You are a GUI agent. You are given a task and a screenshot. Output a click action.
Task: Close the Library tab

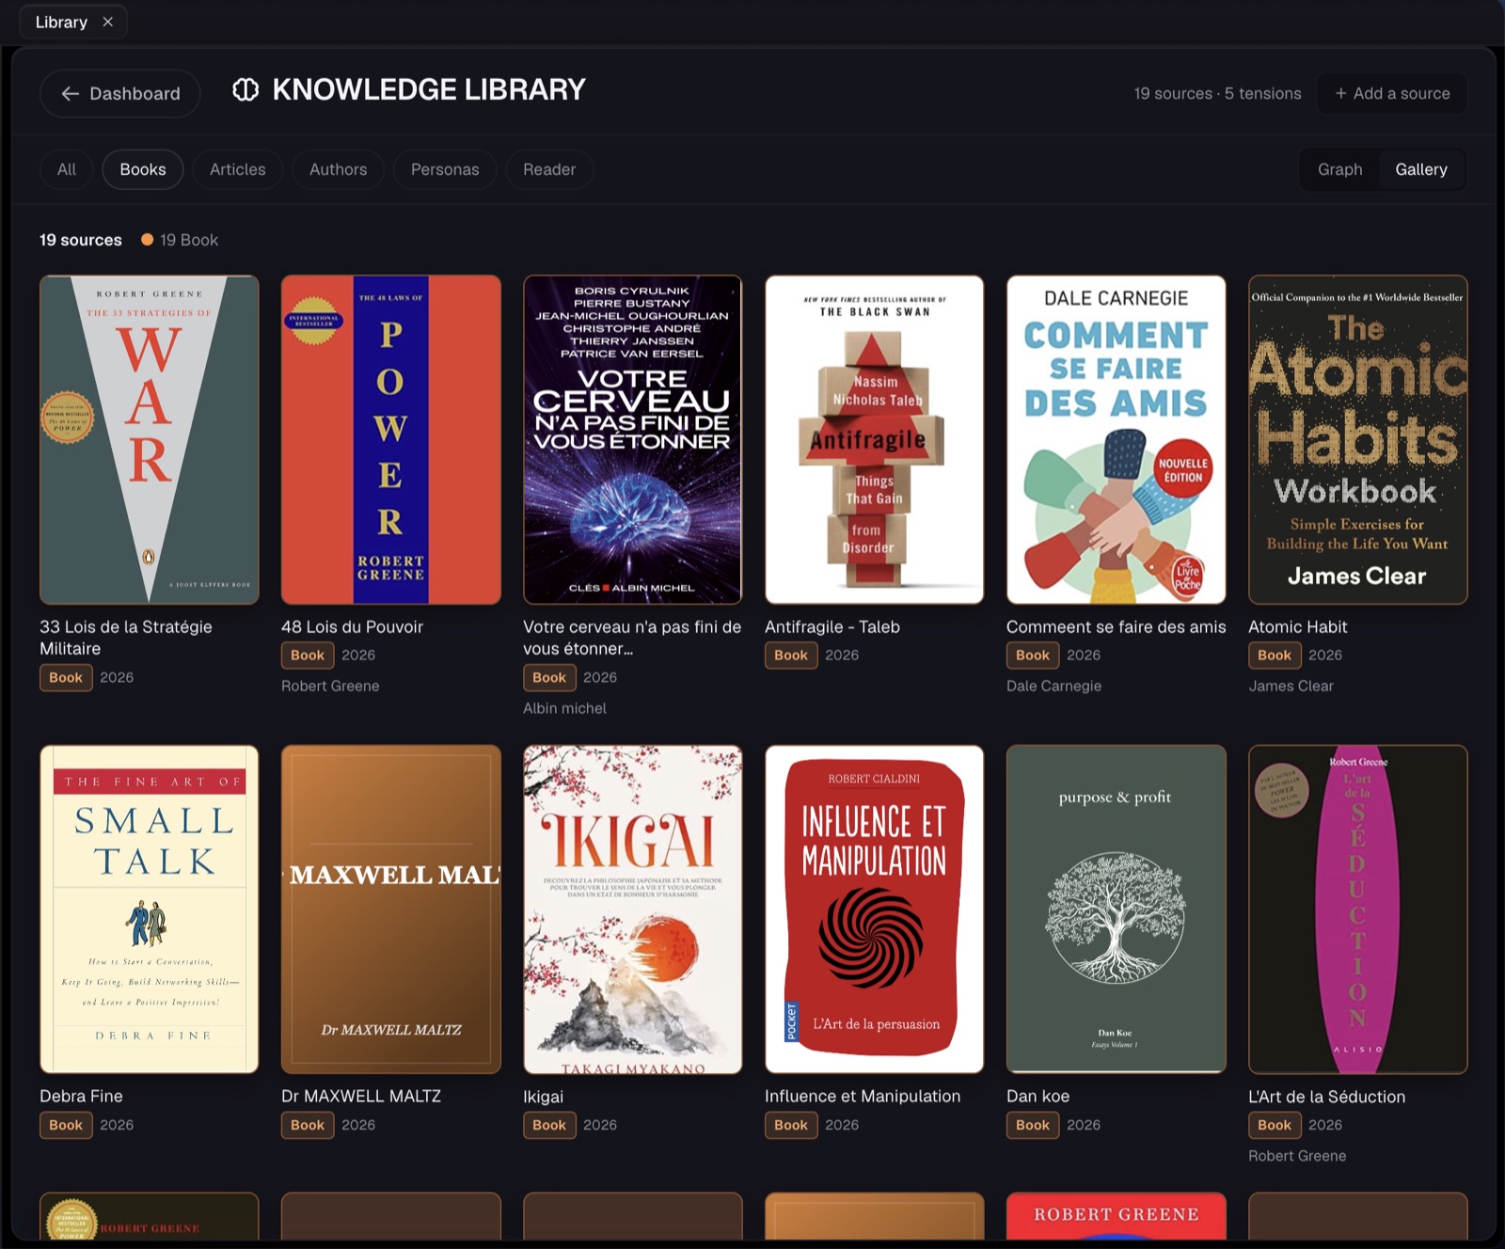[108, 22]
